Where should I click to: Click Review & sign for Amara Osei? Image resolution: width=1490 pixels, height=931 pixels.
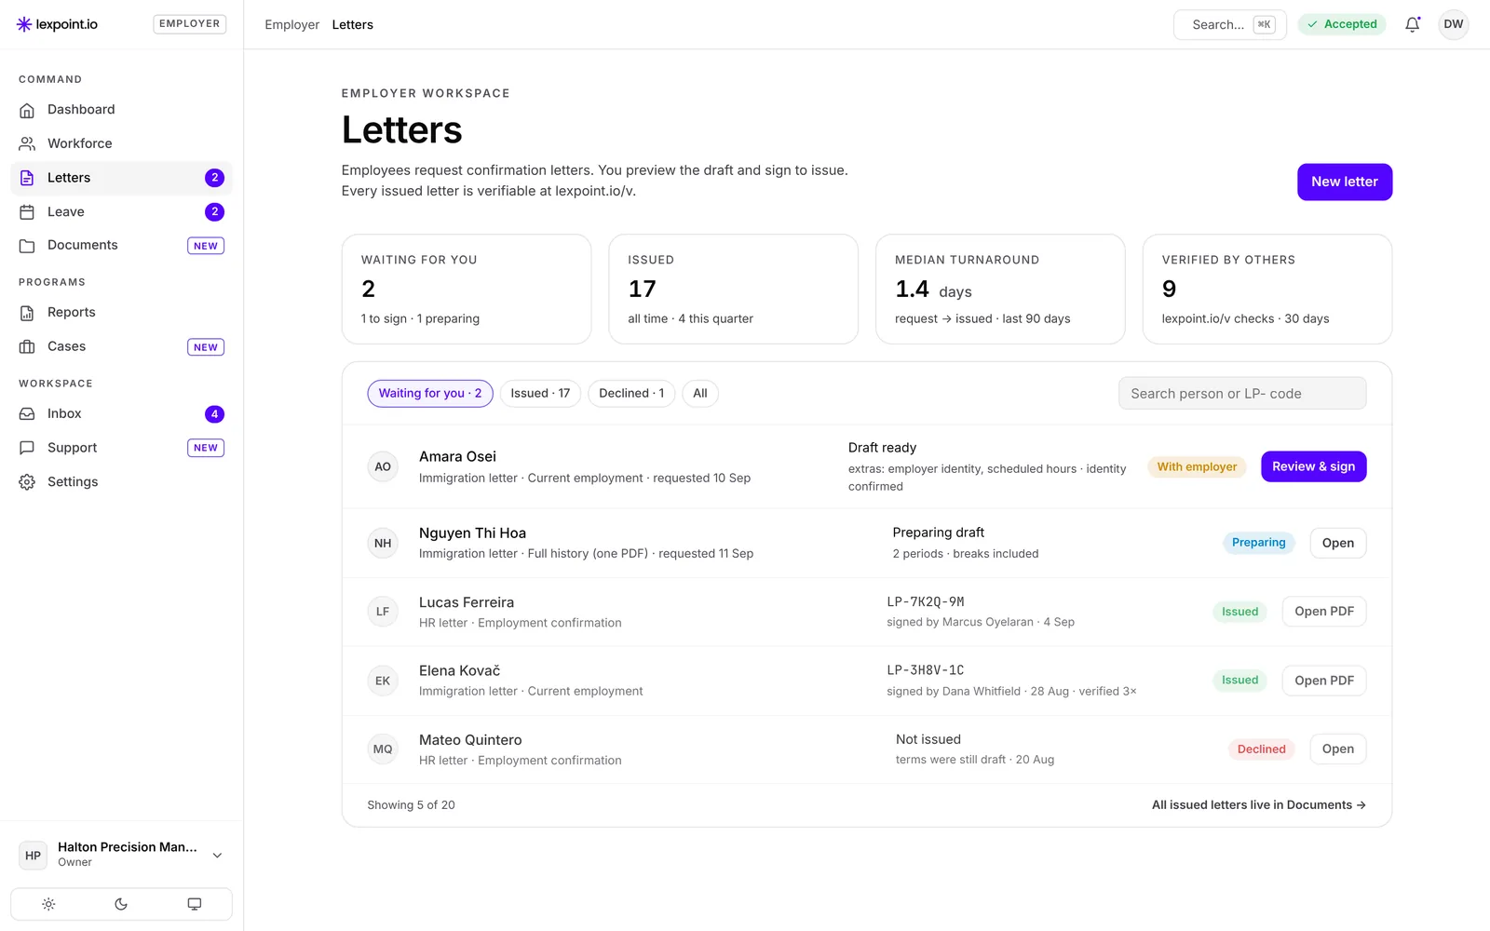(x=1313, y=466)
